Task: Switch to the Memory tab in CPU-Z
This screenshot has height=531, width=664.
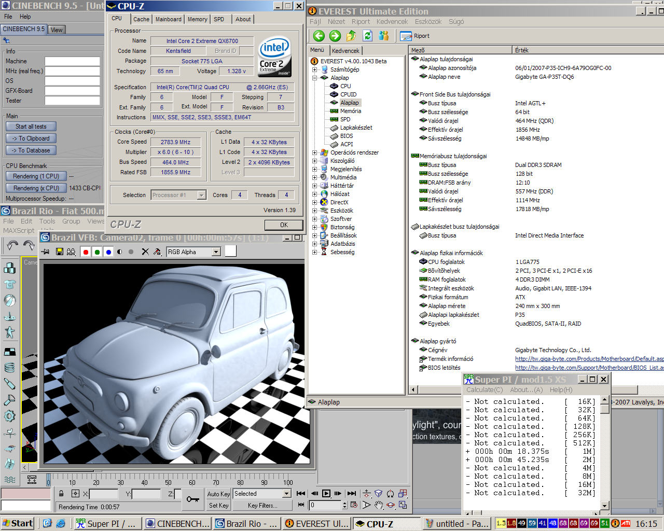Action: 197,19
